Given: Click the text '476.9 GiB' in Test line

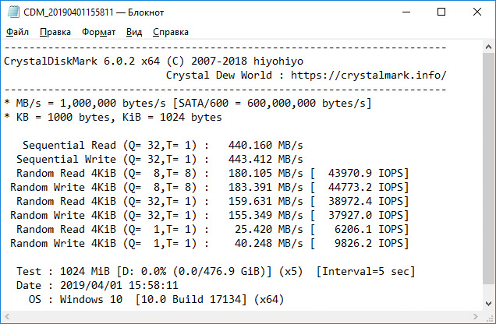Looking at the screenshot, I should [232, 271].
